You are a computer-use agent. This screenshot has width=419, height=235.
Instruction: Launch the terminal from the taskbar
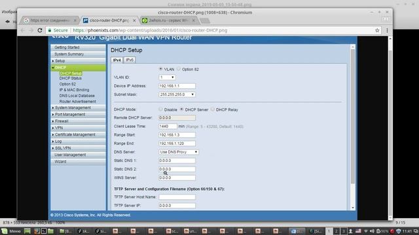point(44,231)
